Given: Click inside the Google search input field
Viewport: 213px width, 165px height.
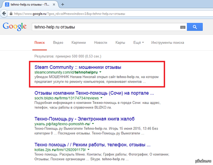Looking at the screenshot, I should [103, 27].
